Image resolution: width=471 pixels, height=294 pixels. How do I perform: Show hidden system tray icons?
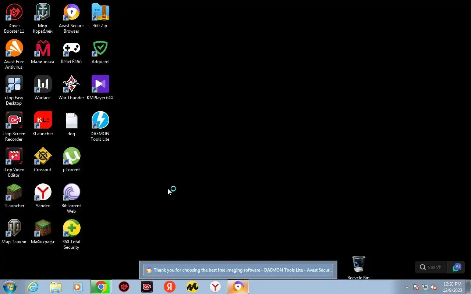pos(407,287)
